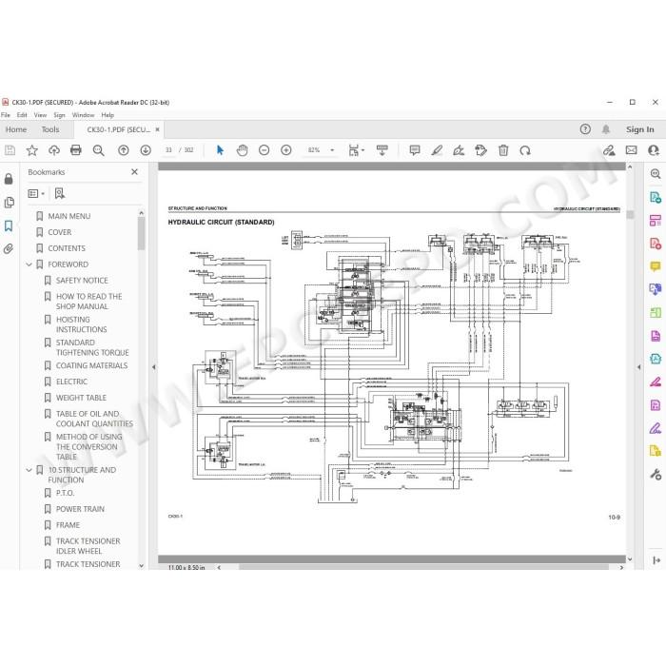Viewport: 666px width, 666px height.
Task: Open ELECTRIC bookmark
Action: coord(71,382)
